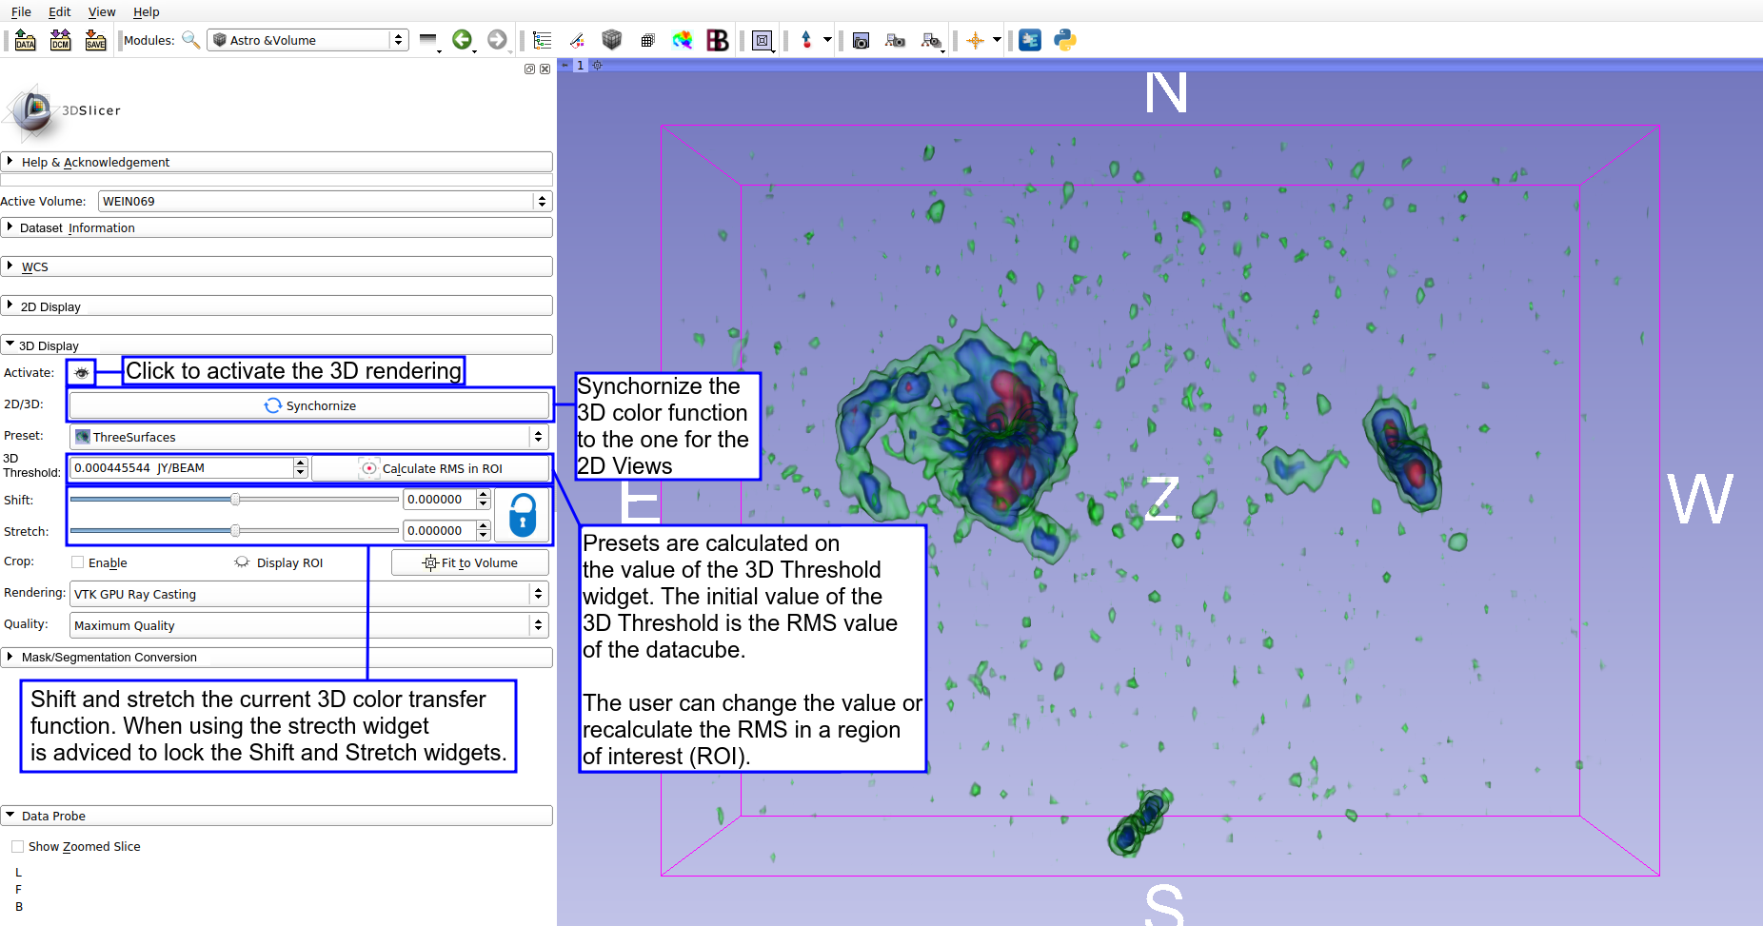1763x926 pixels.
Task: Open the ThreeSurfaces preset dropdown
Action: [309, 437]
